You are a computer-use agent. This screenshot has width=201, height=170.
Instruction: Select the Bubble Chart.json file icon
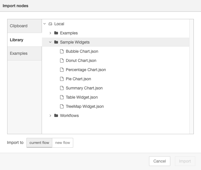click(62, 51)
